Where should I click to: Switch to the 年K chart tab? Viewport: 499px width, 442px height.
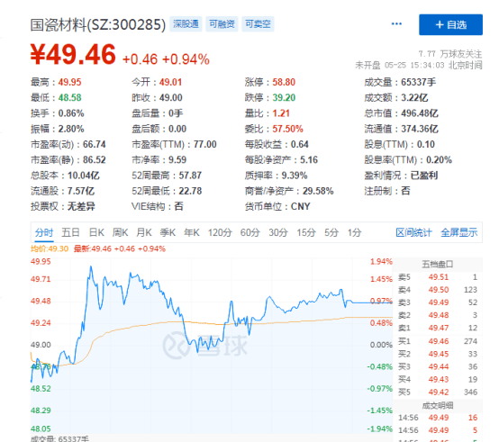tap(192, 232)
